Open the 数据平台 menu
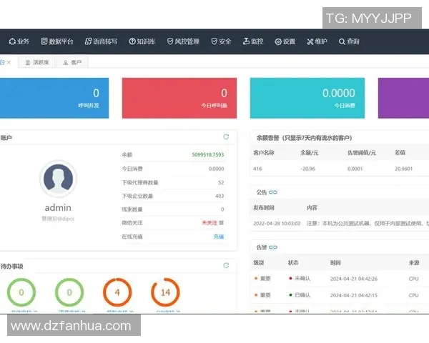Viewport: 429px width, 343px height. pos(57,41)
